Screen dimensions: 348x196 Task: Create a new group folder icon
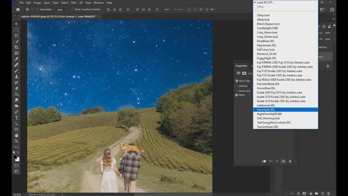pos(316,194)
